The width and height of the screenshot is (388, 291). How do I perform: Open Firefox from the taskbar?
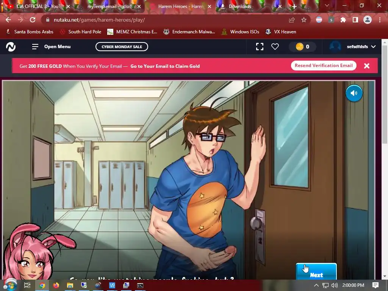(x=56, y=286)
